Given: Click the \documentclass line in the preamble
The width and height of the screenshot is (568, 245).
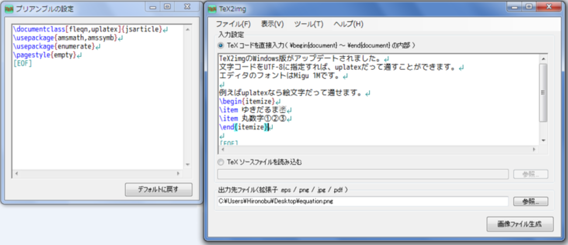Looking at the screenshot, I should 90,29.
